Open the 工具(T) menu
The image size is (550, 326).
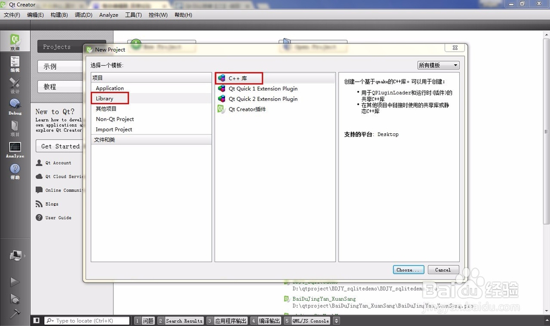tap(134, 15)
